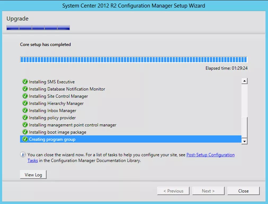Click the task list scrollbar thumb

coord(244,128)
